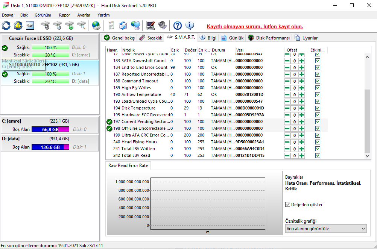
Task: Switch to the Sıcaklık tab
Action: [x=150, y=38]
